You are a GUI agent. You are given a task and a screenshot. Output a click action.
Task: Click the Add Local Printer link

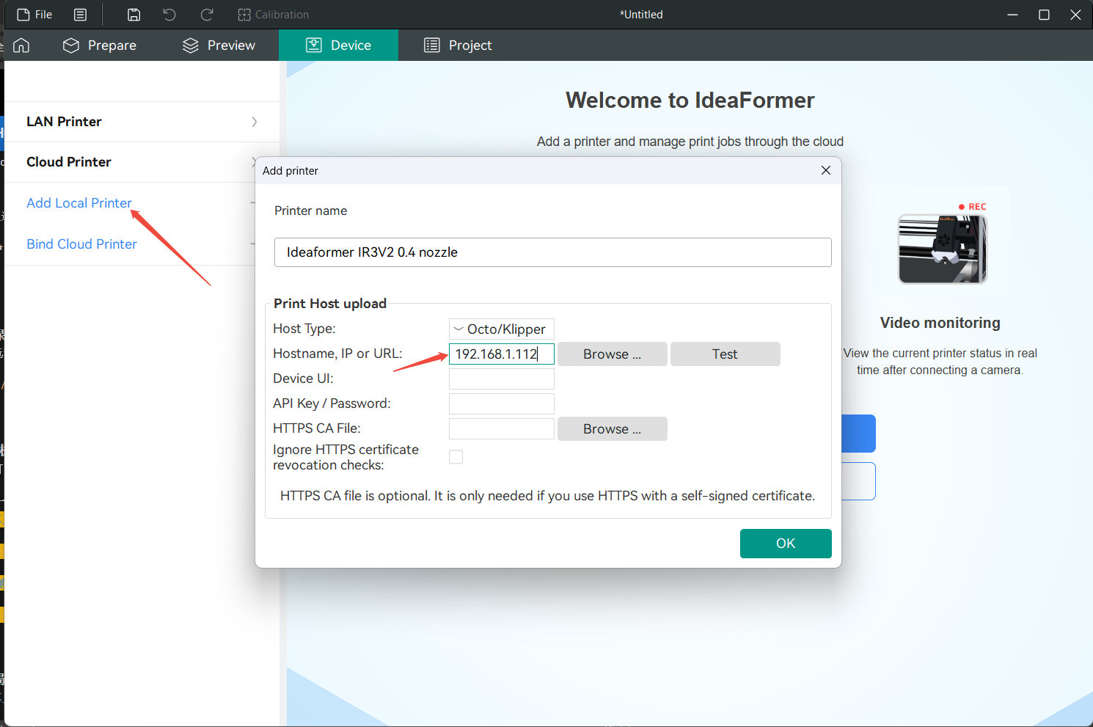tap(79, 203)
